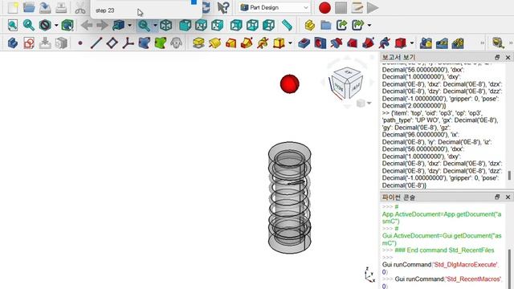Create a green sub-shape binder
Screen dimensions: 514x289
pos(161,43)
